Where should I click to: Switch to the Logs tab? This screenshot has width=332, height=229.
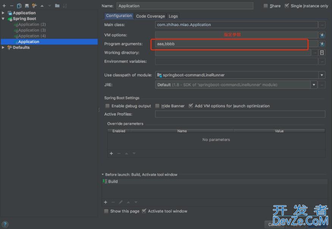click(x=173, y=16)
